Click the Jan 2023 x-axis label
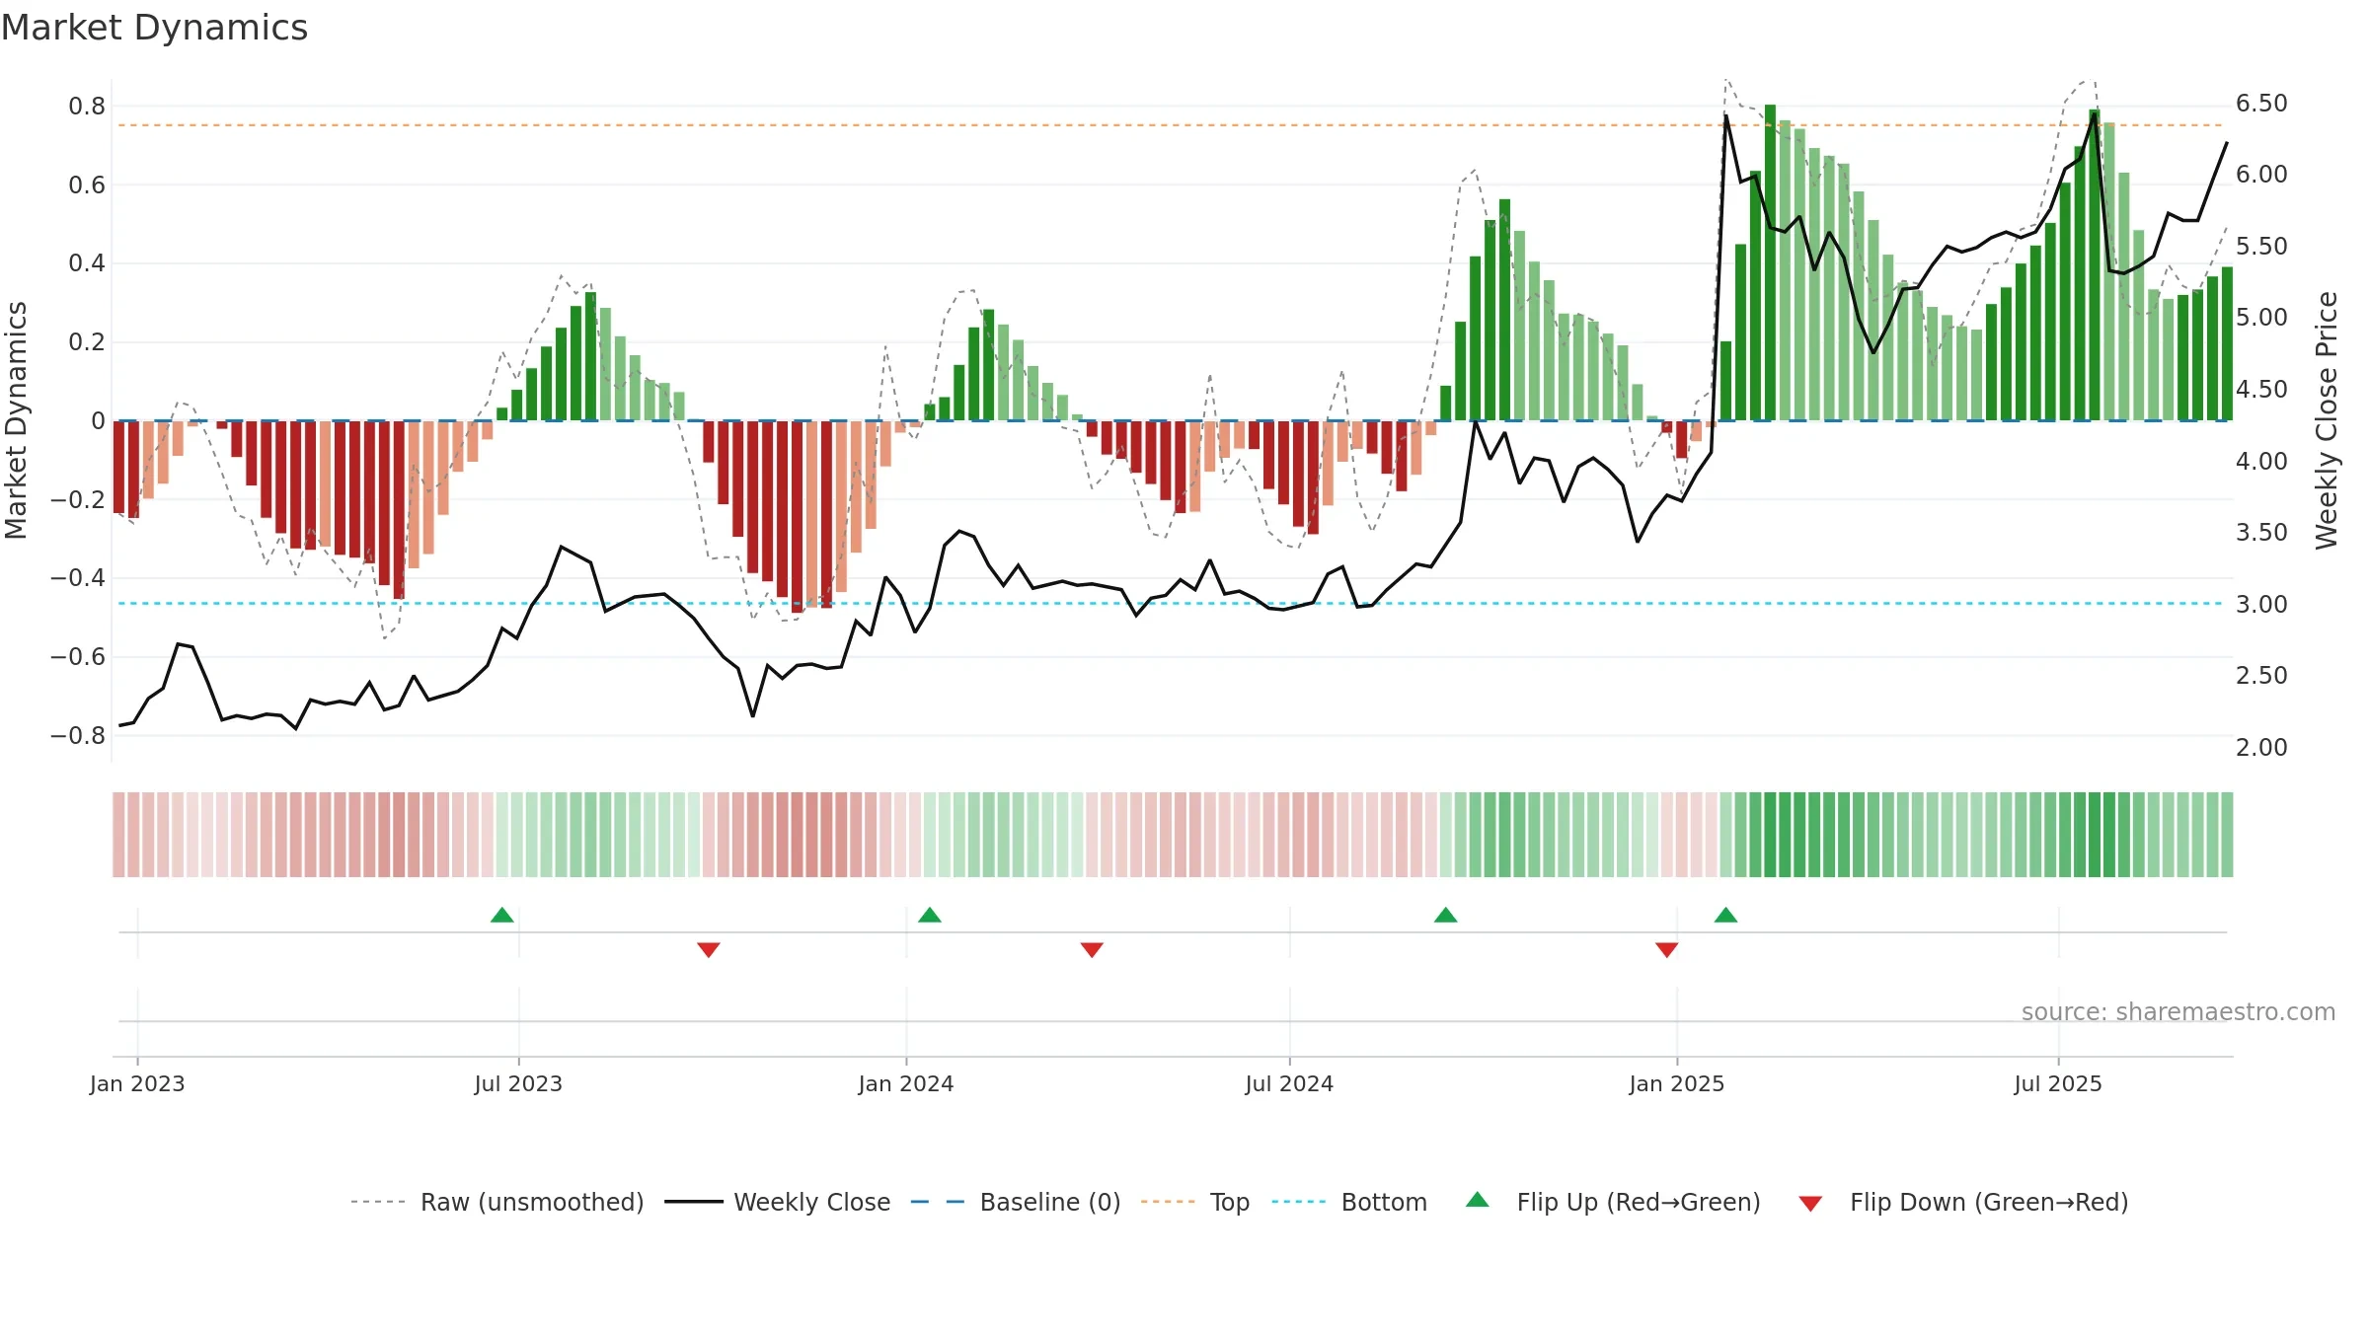The width and height of the screenshot is (2369, 1332). [137, 1083]
